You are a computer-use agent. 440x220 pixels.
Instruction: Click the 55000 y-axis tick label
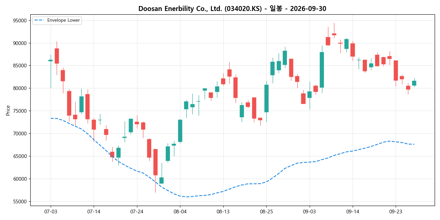[20, 202]
